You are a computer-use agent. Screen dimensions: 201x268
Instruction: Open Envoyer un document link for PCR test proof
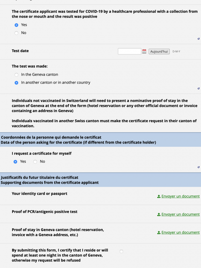(x=180, y=214)
